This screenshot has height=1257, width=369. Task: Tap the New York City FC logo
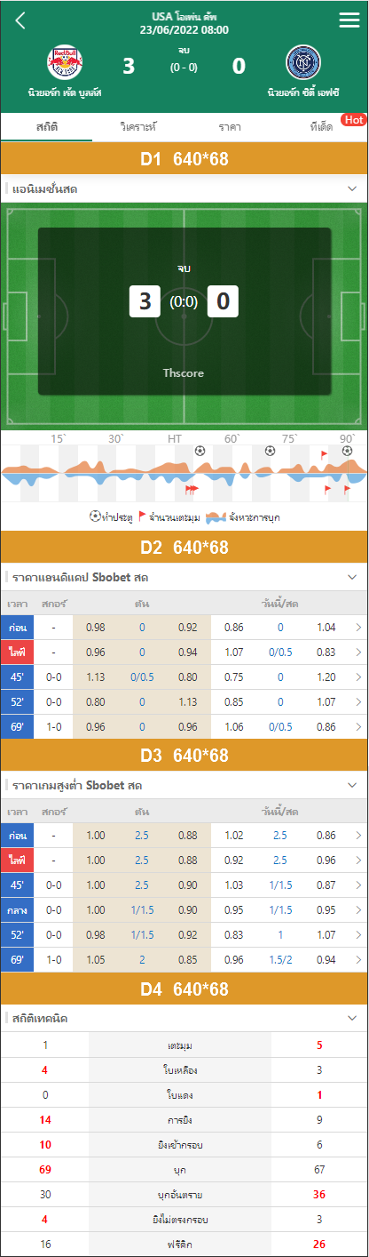click(x=303, y=63)
